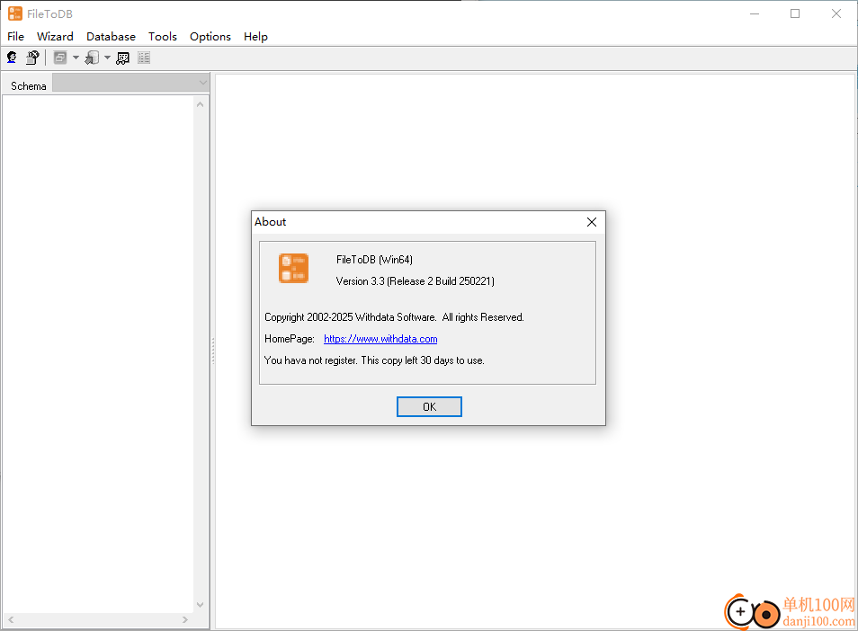
Task: Click the database import arrow toolbar icon
Action: click(92, 58)
